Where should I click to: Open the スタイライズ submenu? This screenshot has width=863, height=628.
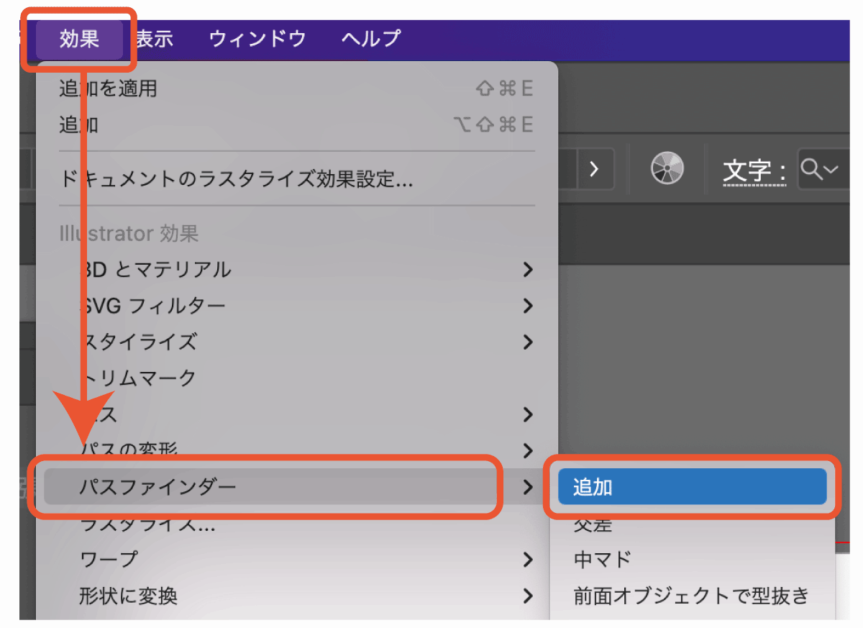296,342
